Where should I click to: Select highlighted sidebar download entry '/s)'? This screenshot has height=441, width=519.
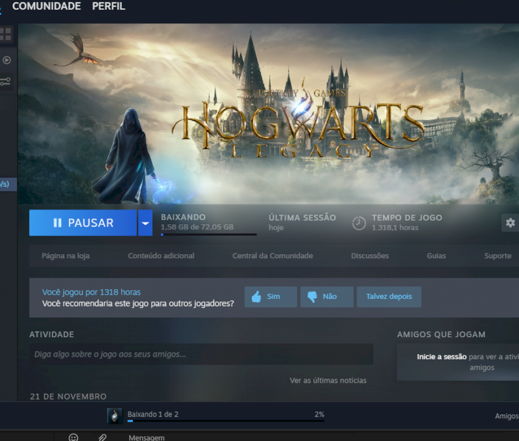click(8, 184)
